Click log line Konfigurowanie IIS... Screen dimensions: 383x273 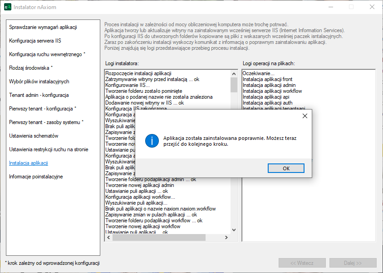(127, 85)
